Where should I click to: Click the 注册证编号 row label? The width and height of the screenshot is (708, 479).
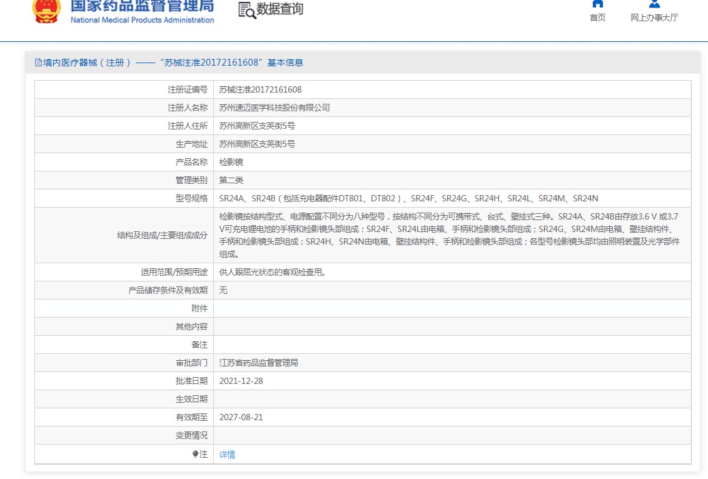(188, 90)
